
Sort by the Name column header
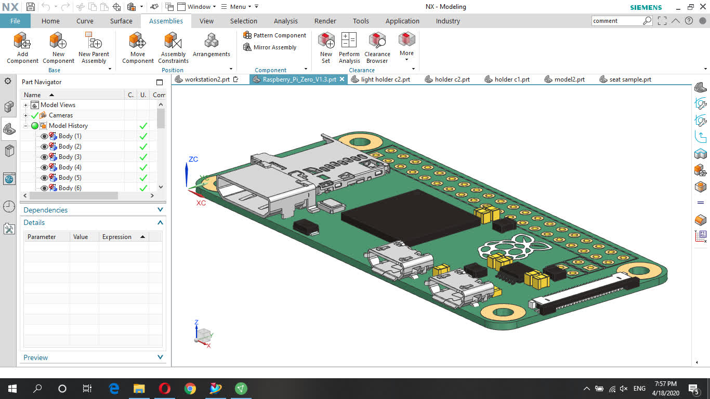73,95
